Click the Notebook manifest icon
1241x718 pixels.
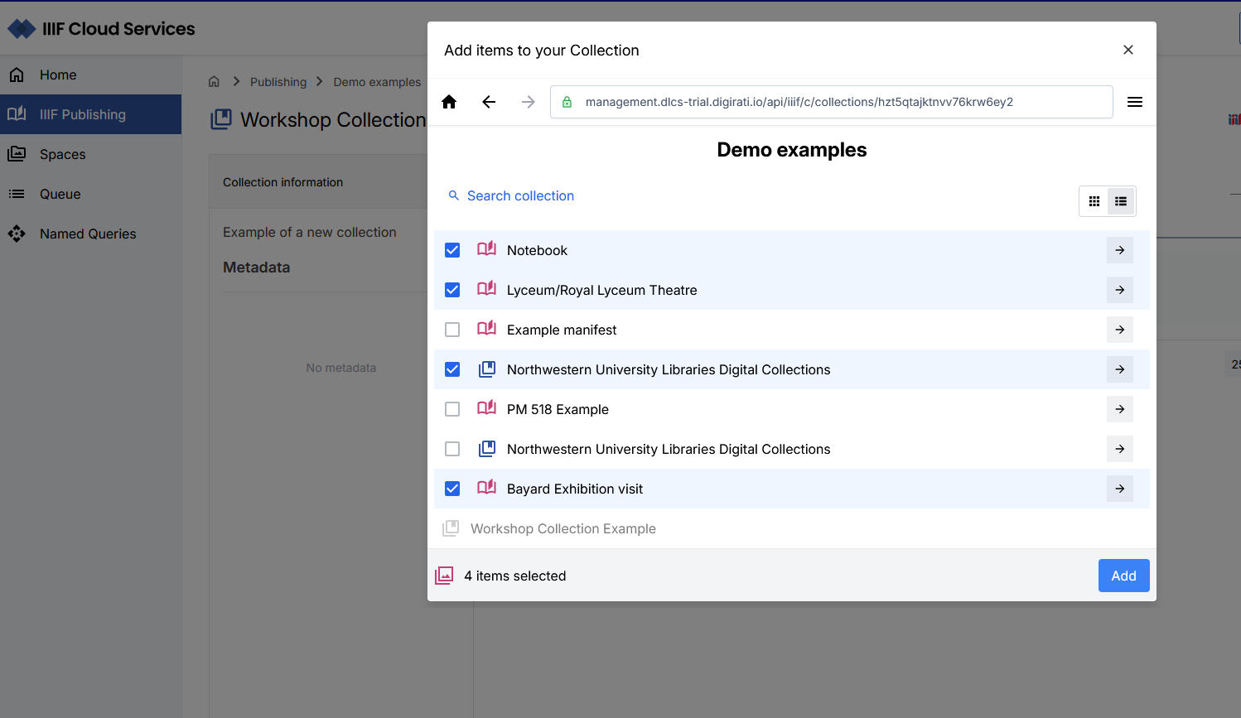(487, 249)
